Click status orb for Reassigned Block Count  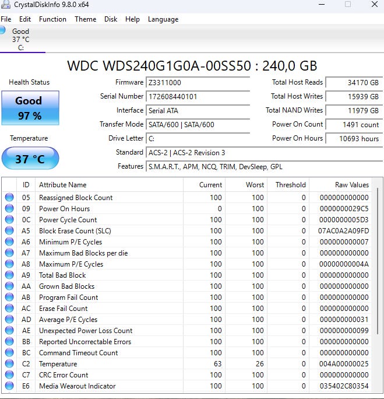pyautogui.click(x=9, y=197)
